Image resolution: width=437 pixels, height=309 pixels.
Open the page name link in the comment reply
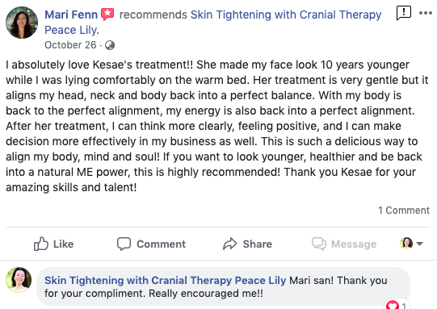pos(166,280)
